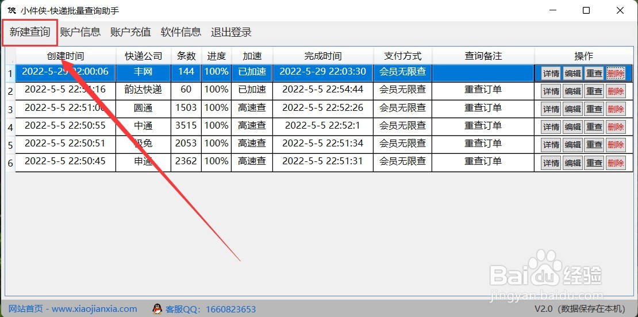
Task: Click 重查 on the 圆通 row
Action: point(594,109)
